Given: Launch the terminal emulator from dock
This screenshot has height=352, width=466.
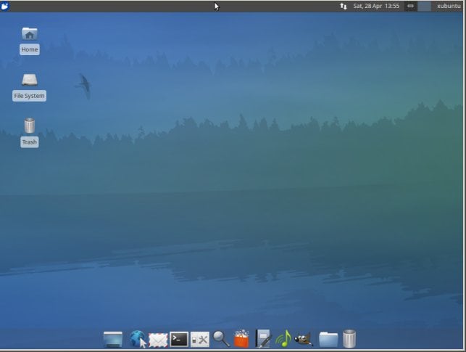Looking at the screenshot, I should [179, 340].
